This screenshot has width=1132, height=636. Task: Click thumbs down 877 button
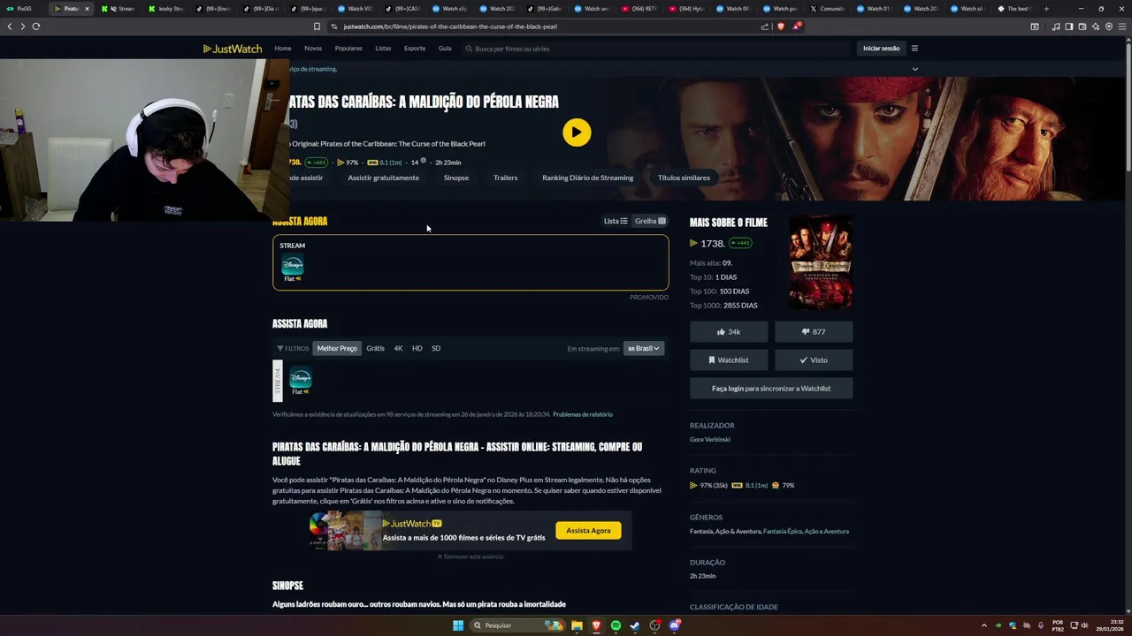(814, 332)
